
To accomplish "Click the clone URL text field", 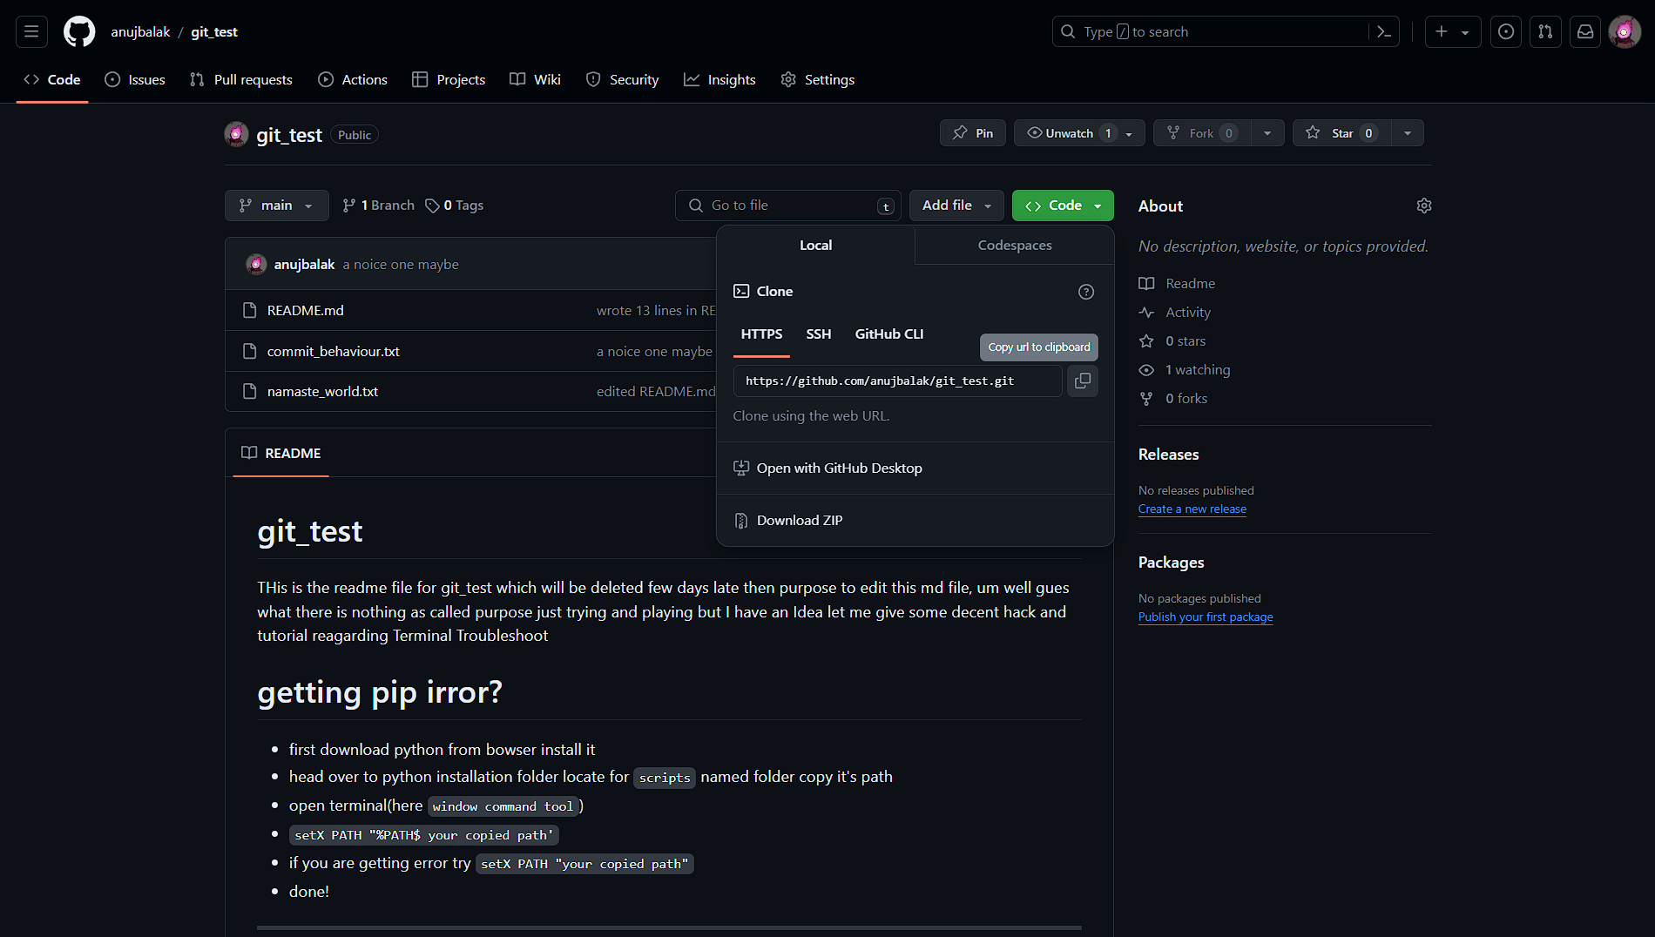I will click(x=898, y=381).
